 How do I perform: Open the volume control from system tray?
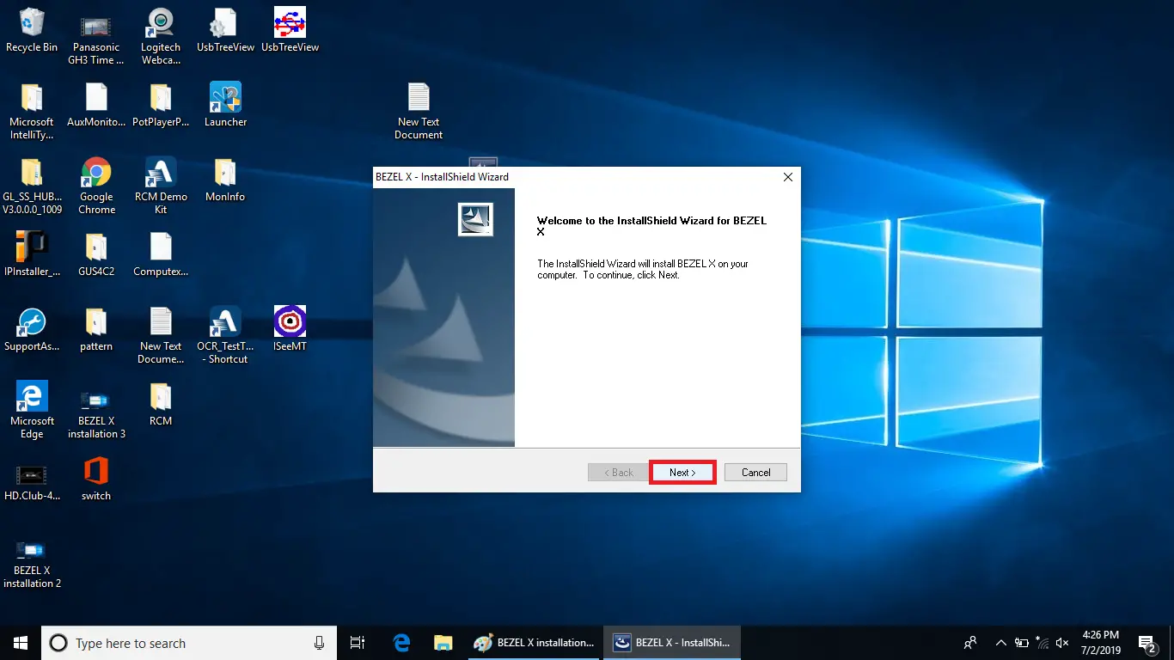click(1062, 642)
